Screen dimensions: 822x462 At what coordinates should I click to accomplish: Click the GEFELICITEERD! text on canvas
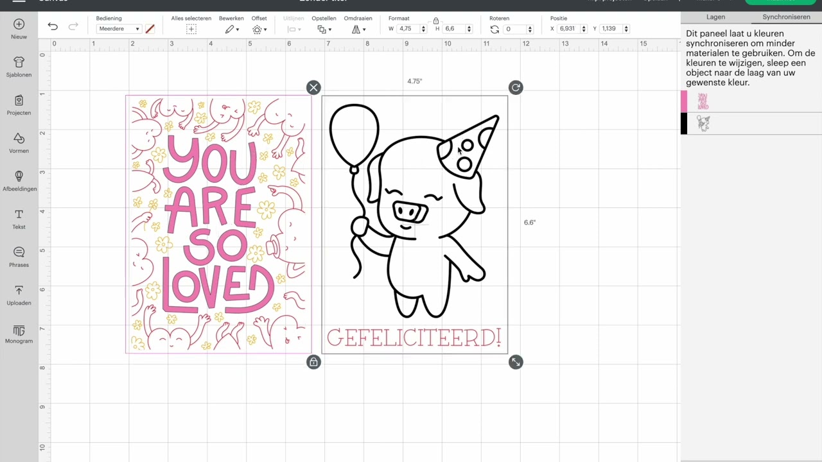tap(414, 338)
